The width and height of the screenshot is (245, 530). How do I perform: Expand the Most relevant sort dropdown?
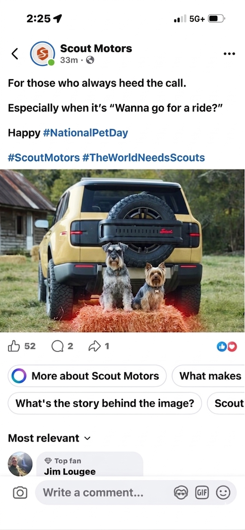49,438
